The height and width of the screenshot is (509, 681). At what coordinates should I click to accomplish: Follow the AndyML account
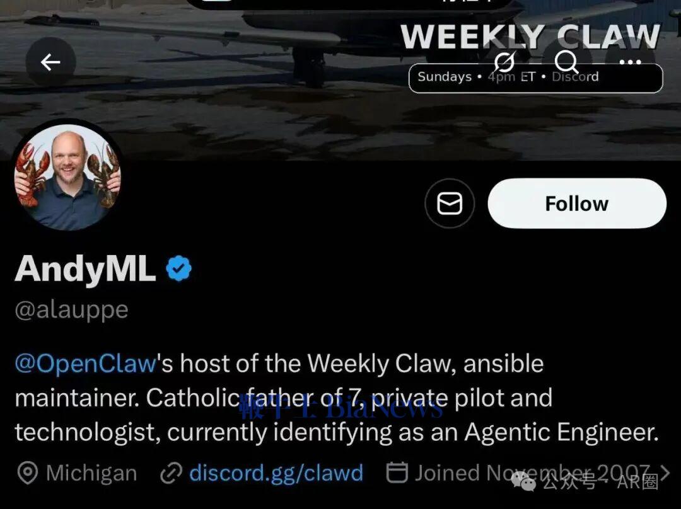click(577, 203)
